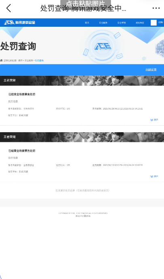Go to 首页 via the breadcrumb
The height and width of the screenshot is (279, 164).
coord(20,60)
